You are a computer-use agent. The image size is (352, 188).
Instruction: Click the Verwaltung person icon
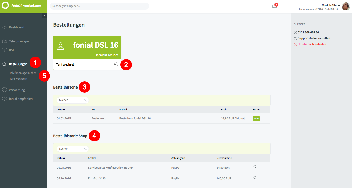coord(4,90)
